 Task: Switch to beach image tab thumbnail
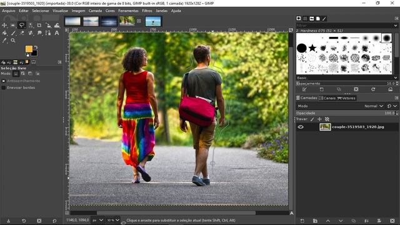click(x=153, y=21)
